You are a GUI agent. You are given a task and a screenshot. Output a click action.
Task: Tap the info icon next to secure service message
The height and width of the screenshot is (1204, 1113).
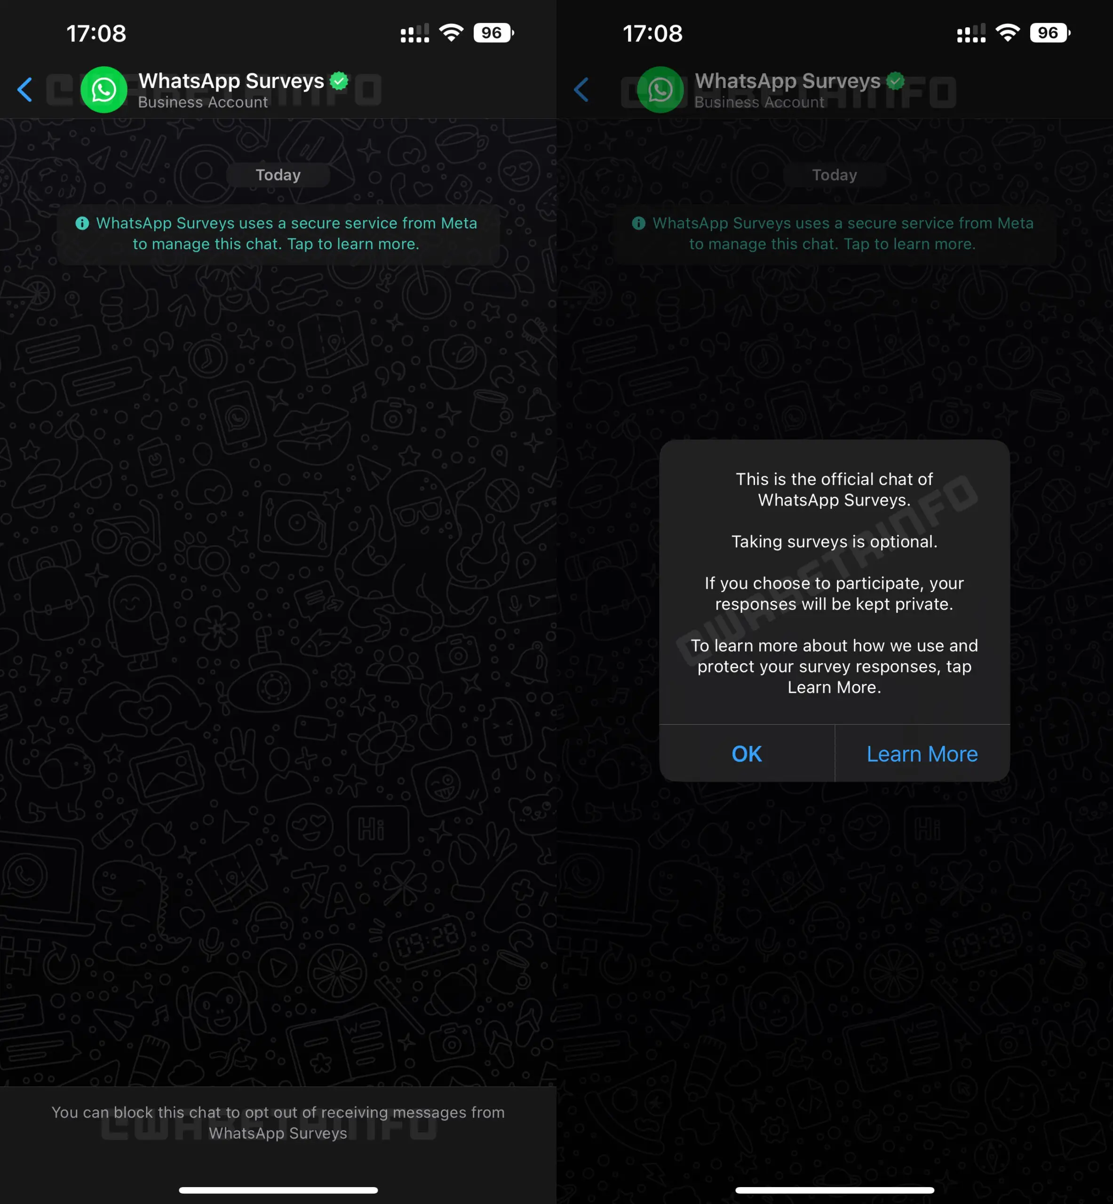82,223
